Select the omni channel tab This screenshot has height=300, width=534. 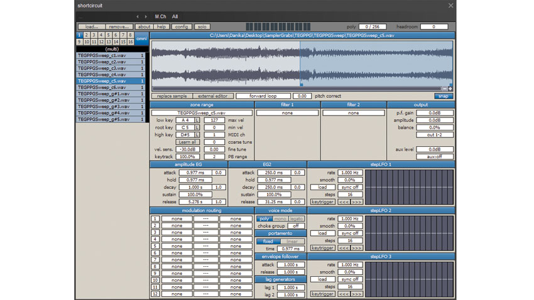141,38
